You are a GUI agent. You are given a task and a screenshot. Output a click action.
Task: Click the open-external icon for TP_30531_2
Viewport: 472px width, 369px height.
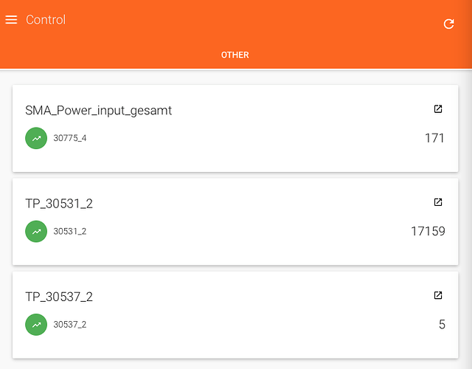point(438,202)
